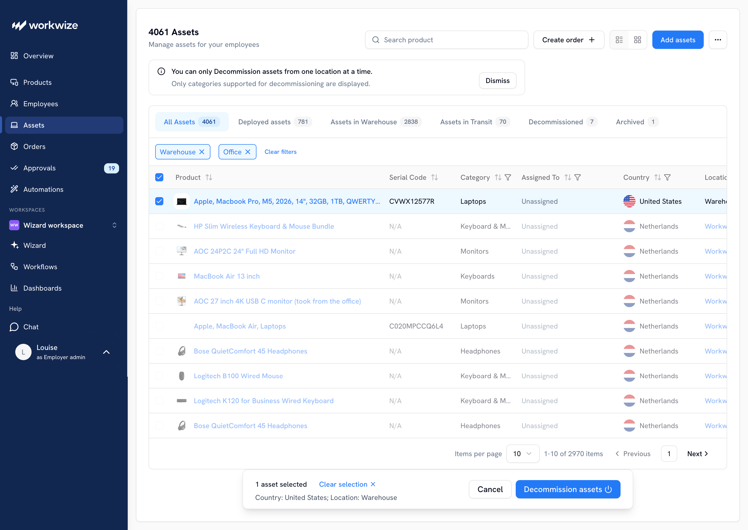Viewport: 748px width, 530px height.
Task: Switch to Assets in Transit tab
Action: pyautogui.click(x=475, y=122)
